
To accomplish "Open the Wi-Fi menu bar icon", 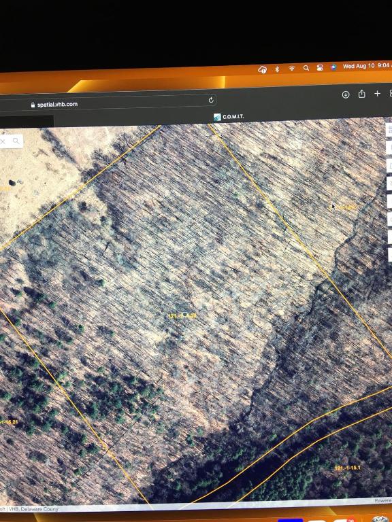I will coord(292,68).
